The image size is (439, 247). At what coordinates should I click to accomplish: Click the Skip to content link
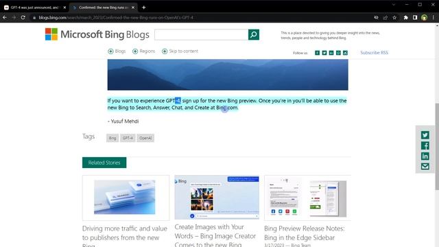coord(180,51)
